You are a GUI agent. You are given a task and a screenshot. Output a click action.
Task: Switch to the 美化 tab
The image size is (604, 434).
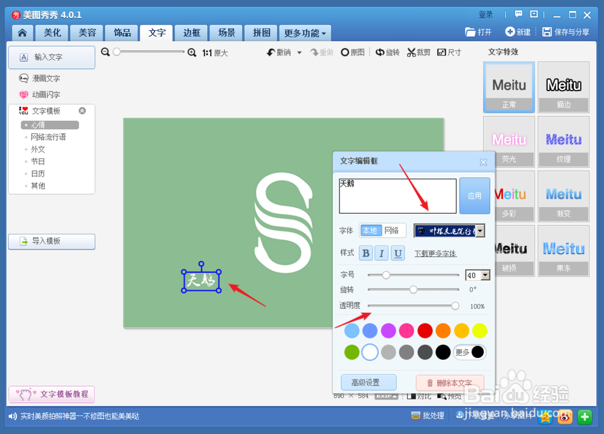(x=52, y=33)
